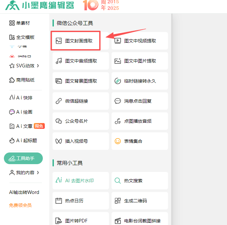
Task: Click the magnifier icon for 热文搜索
Action: (x=118, y=181)
